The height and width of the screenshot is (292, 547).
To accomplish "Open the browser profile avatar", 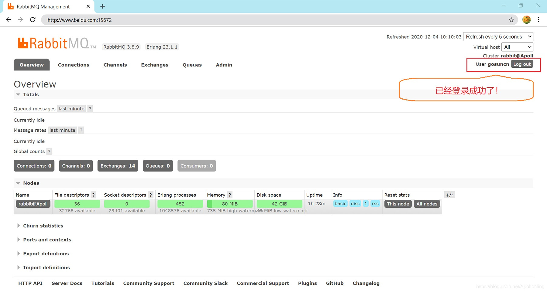I will pyautogui.click(x=526, y=20).
